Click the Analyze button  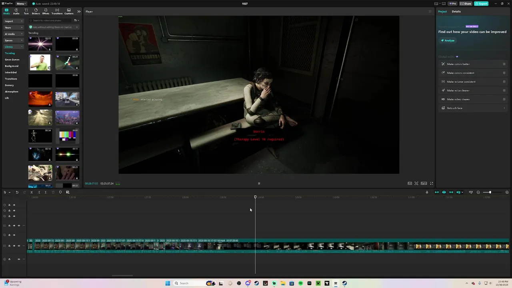pos(448,40)
